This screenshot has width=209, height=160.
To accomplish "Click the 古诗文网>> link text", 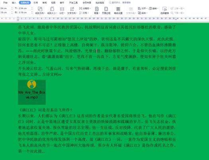I will coord(52,74).
